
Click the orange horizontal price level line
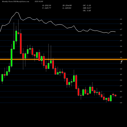click(63, 59)
